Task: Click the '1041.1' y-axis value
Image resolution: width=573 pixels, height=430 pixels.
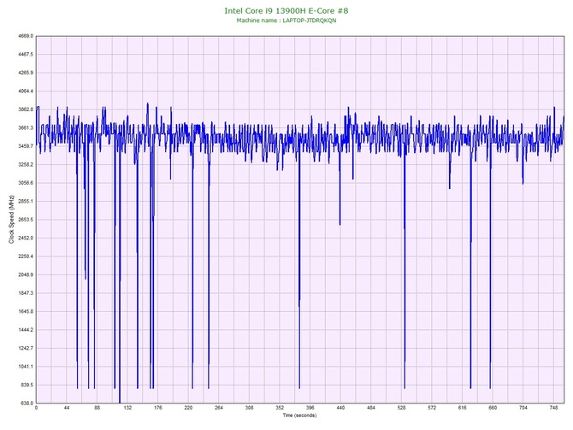Action: [x=25, y=367]
